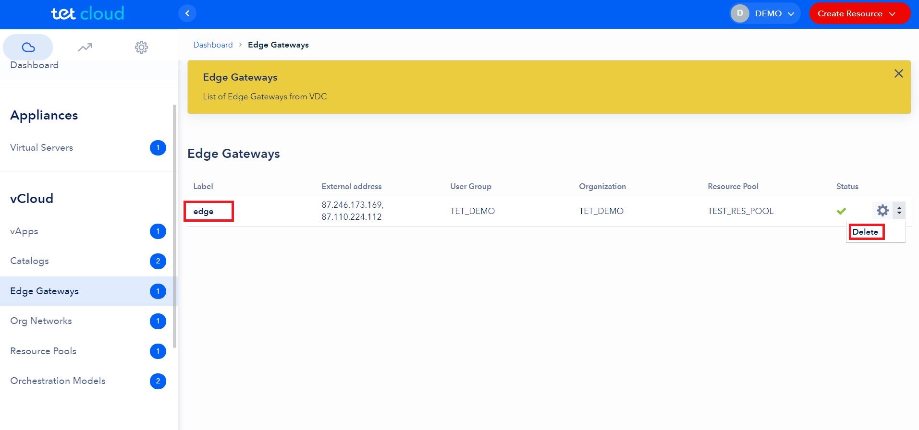Image resolution: width=919 pixels, height=430 pixels.
Task: Click the vCloud section heading
Action: (32, 199)
